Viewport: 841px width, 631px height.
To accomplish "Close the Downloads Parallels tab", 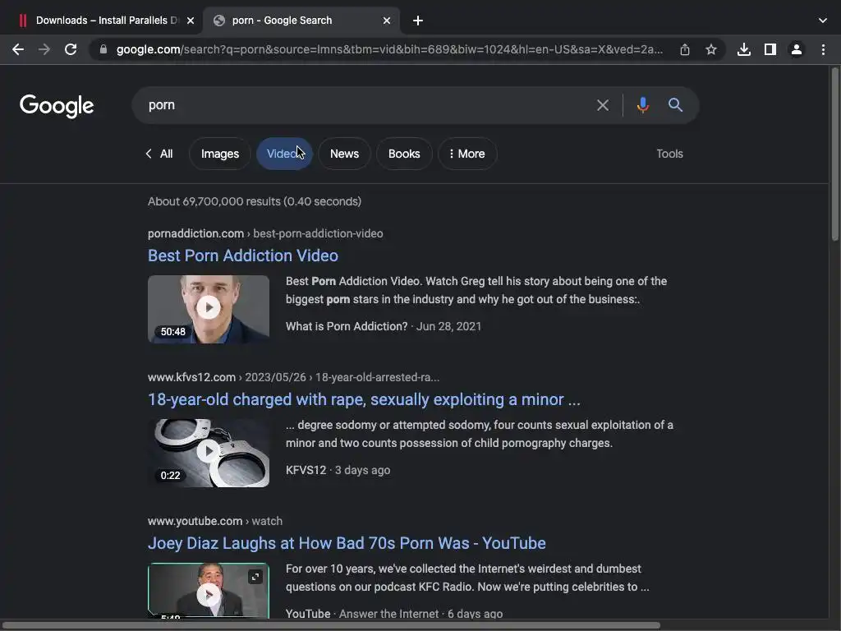I will [x=191, y=21].
